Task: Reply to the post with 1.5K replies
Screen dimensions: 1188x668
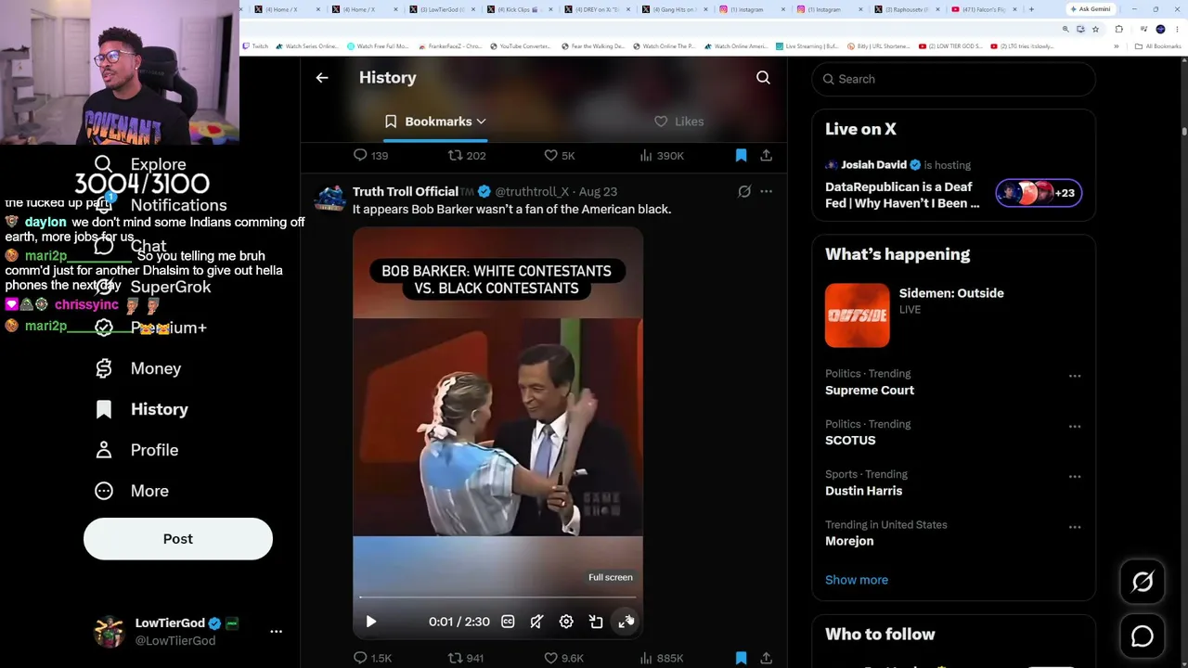Action: (x=372, y=658)
